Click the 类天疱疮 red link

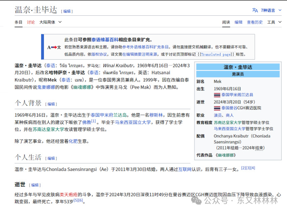(x=71, y=194)
